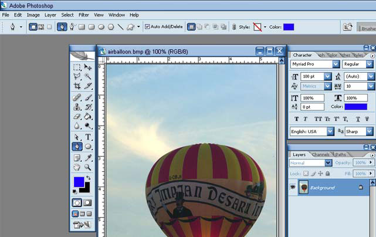376x237 pixels.
Task: Toggle Faux Bold in Character panel
Action: [x=296, y=118]
